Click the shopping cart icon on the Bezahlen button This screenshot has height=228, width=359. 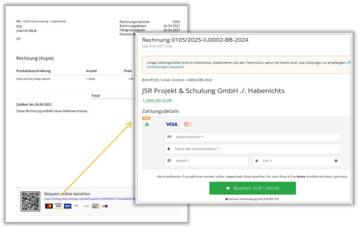pos(228,189)
